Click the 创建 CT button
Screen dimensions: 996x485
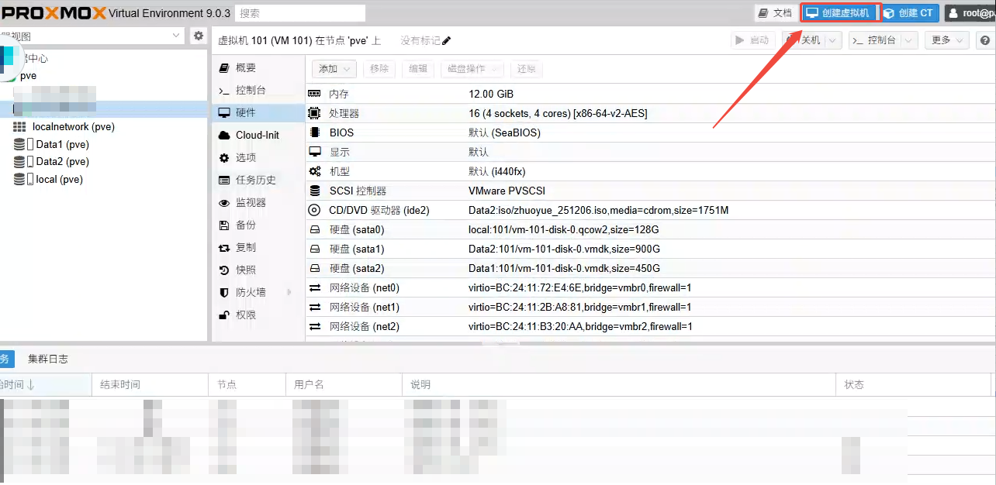coord(908,13)
